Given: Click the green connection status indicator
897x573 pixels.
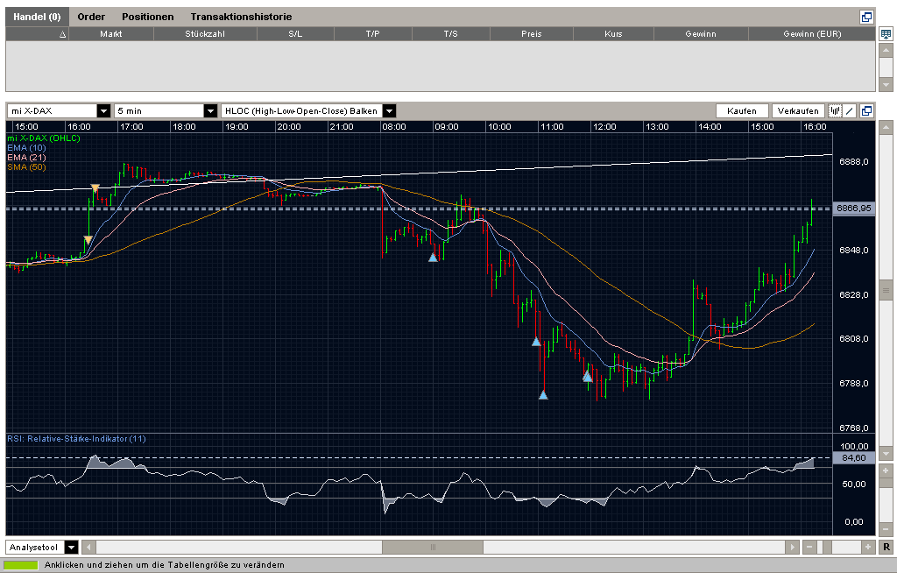Looking at the screenshot, I should (x=21, y=565).
